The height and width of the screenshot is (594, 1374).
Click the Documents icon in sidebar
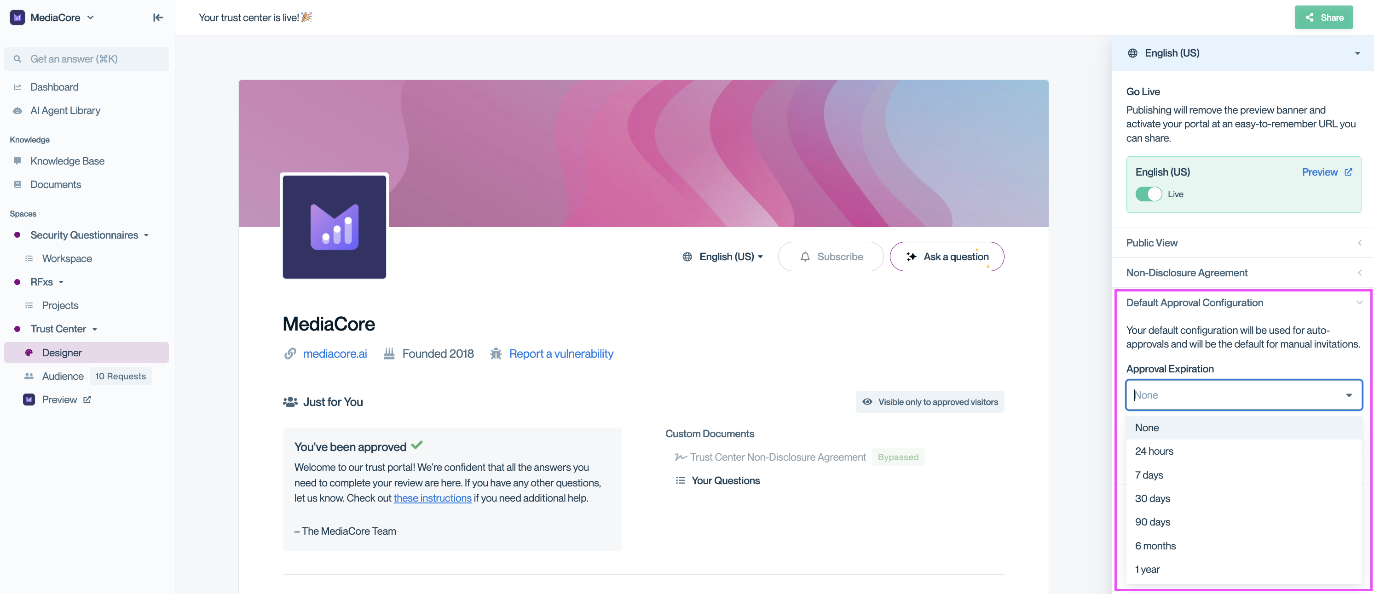pos(17,184)
